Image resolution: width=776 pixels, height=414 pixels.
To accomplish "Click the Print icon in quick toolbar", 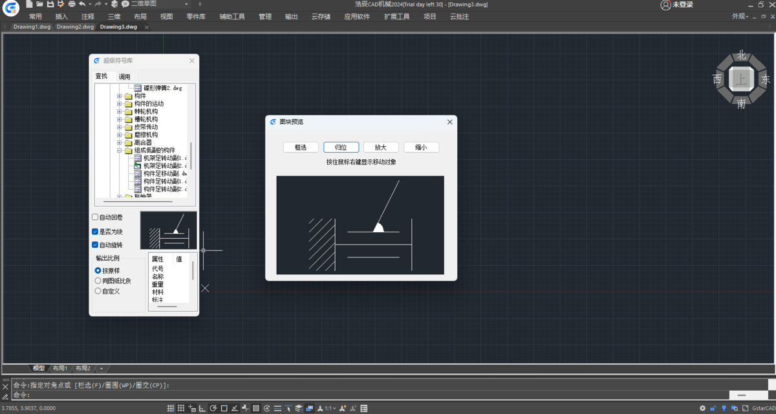I will tap(71, 4).
